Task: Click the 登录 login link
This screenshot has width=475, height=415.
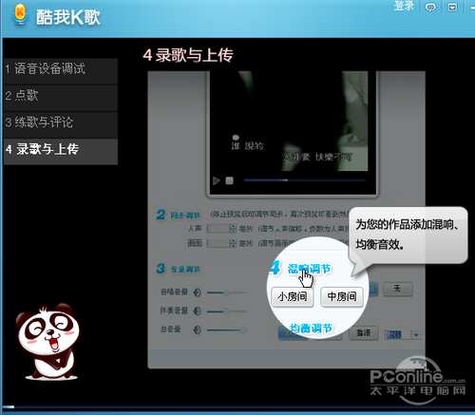Action: coord(404,6)
